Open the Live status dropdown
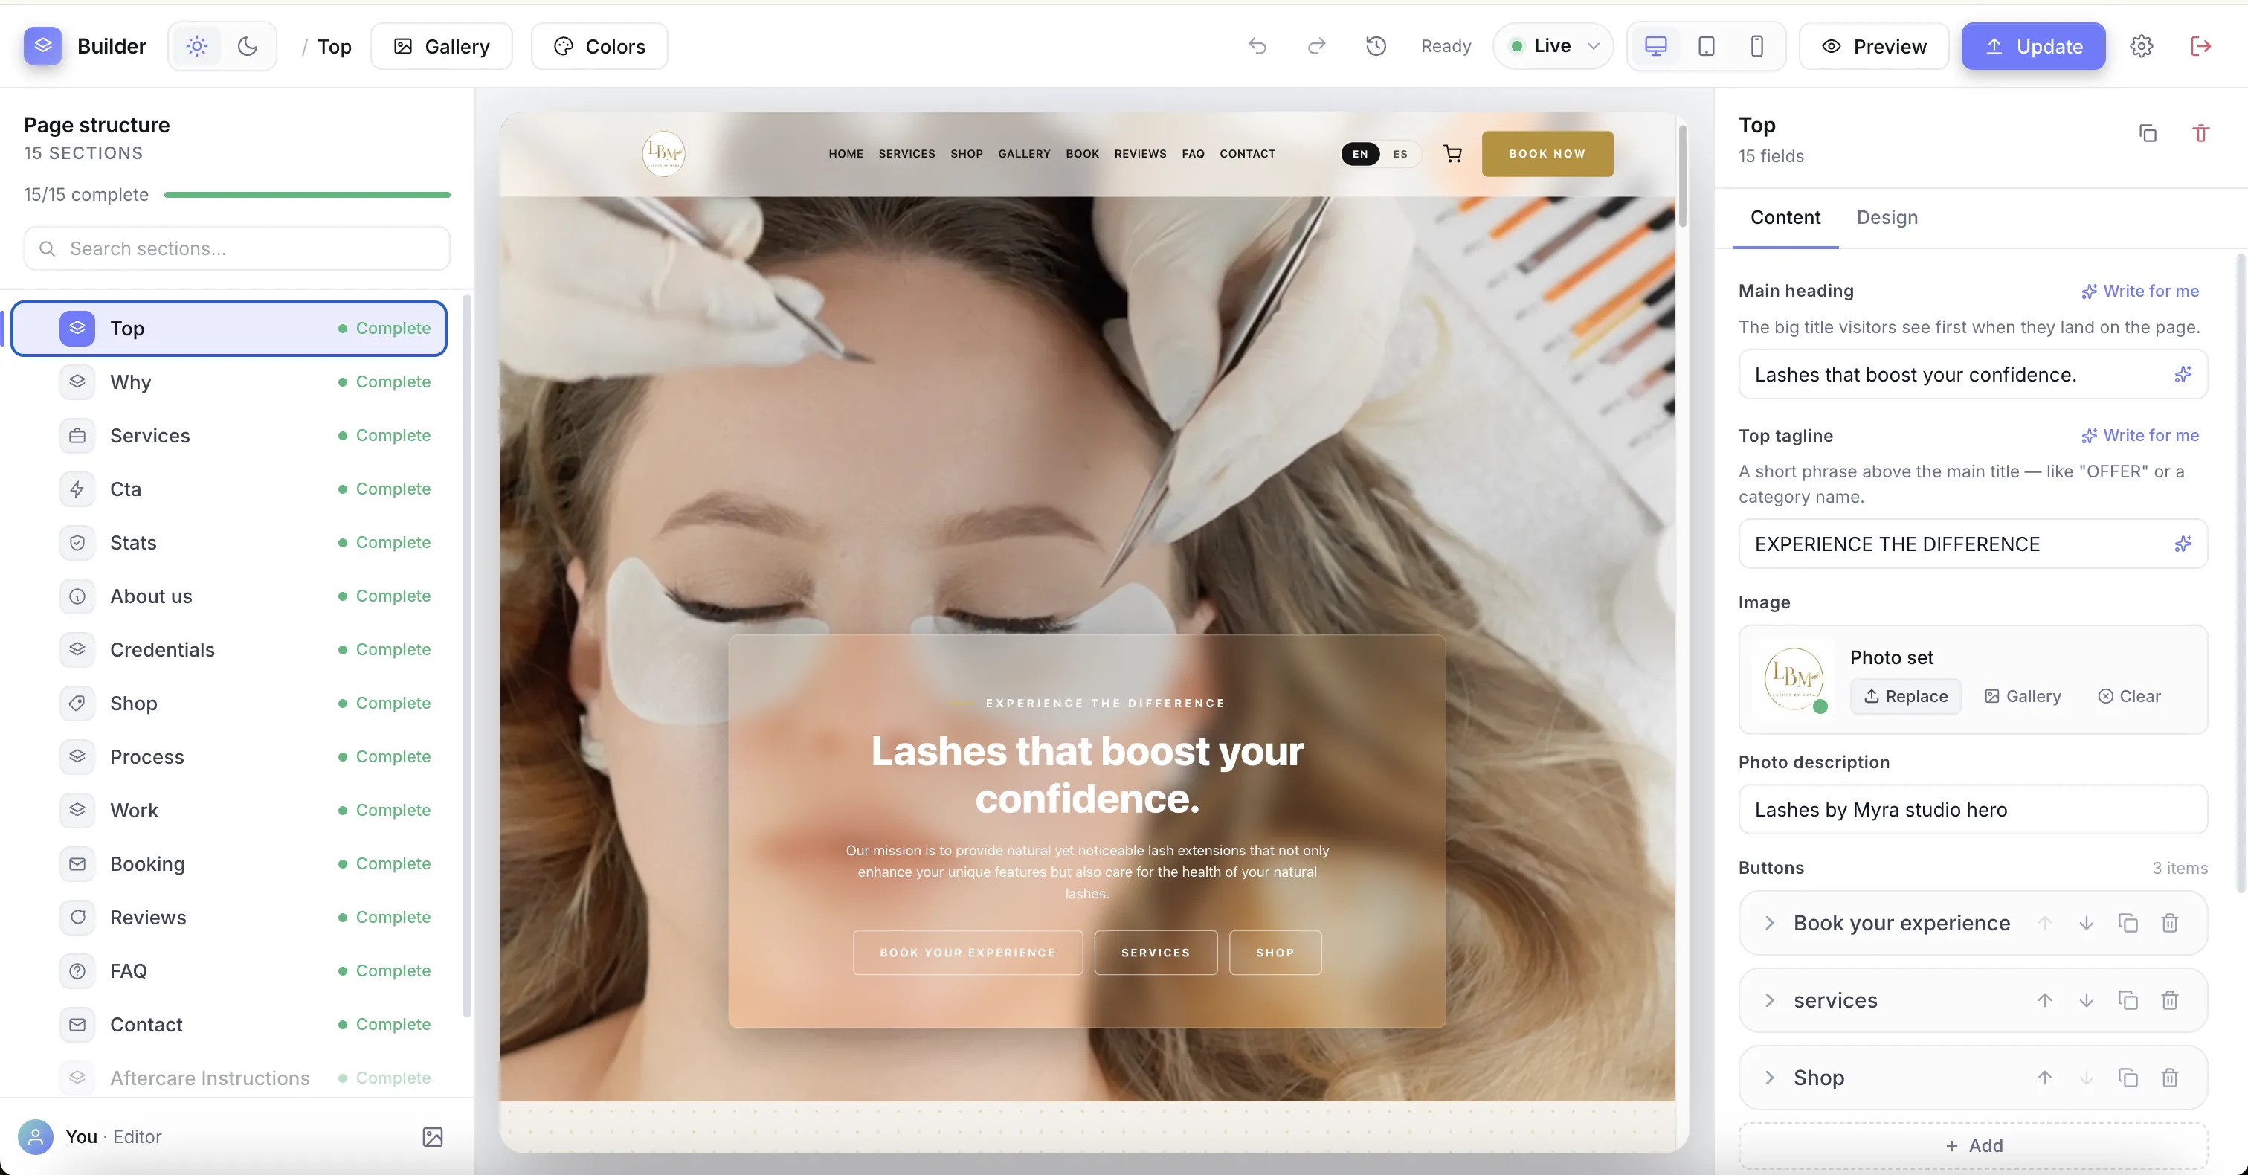The height and width of the screenshot is (1175, 2248). 1553,45
